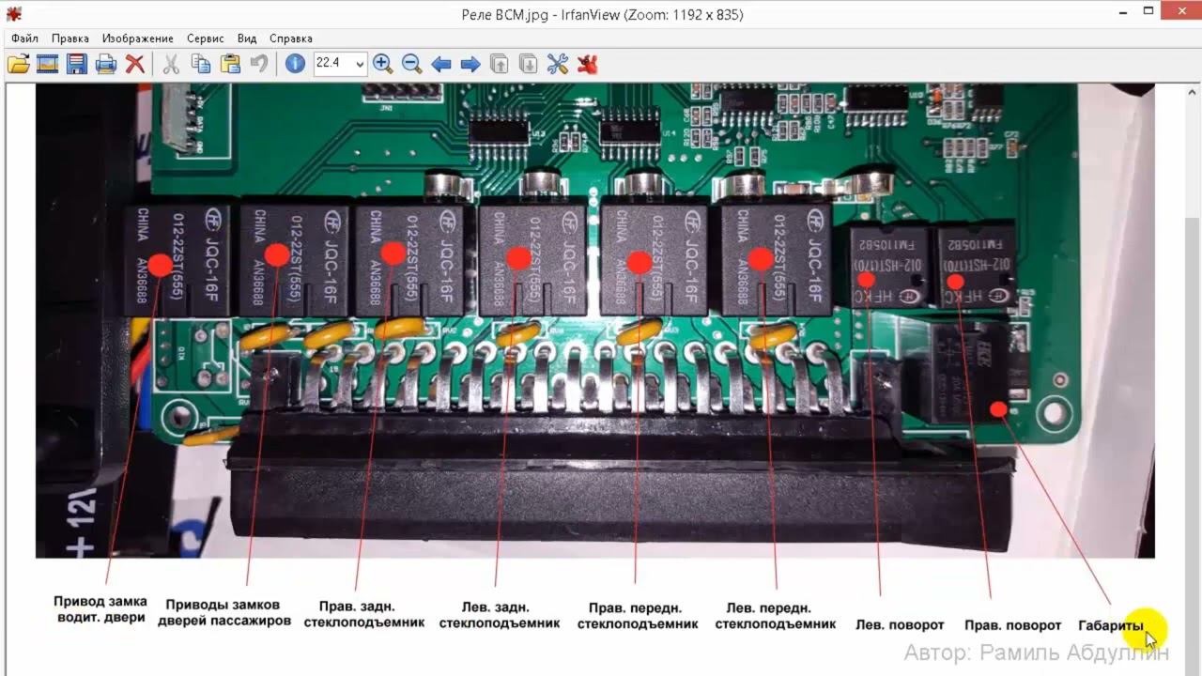The image size is (1202, 676).
Task: Click the label "Габариты"
Action: (x=1111, y=625)
